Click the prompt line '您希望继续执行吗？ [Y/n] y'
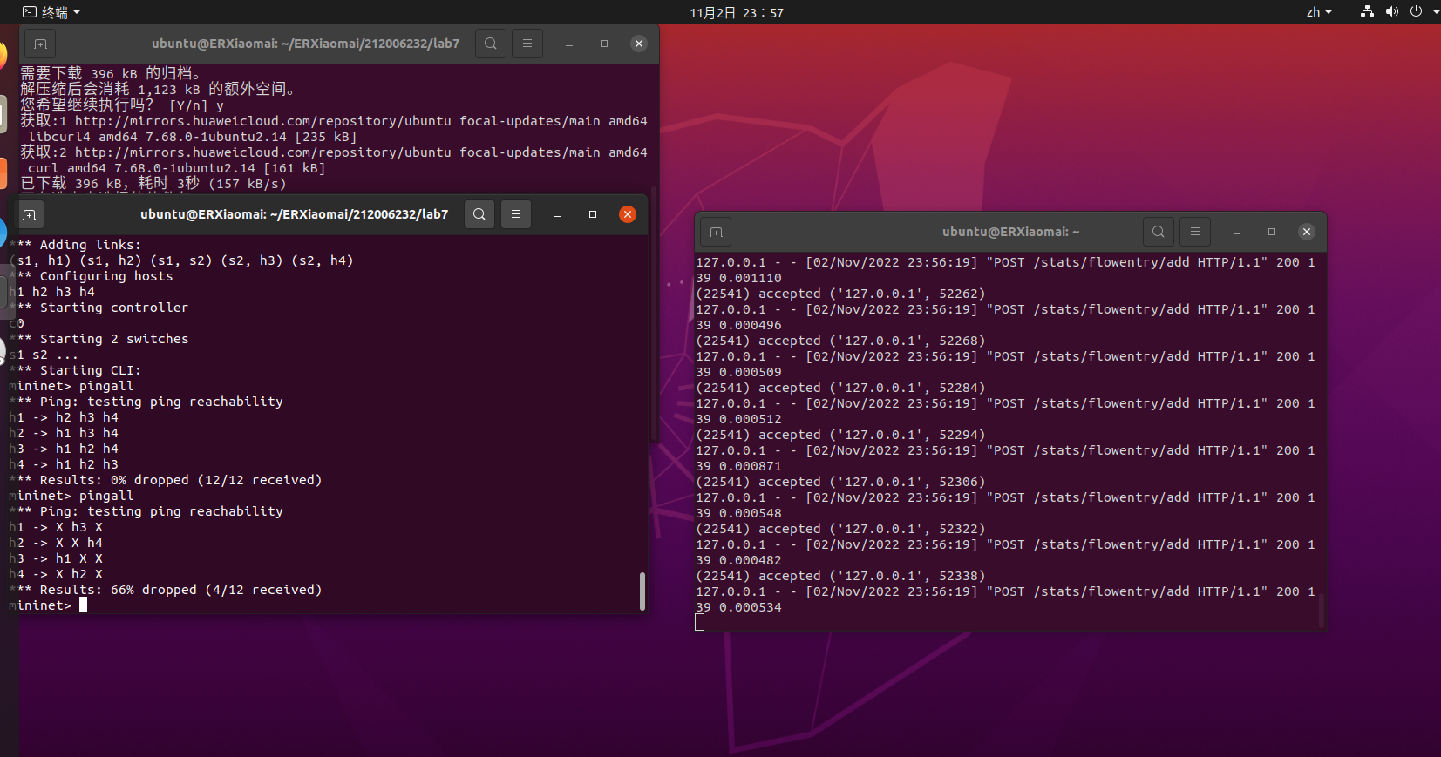This screenshot has height=757, width=1441. click(x=122, y=105)
